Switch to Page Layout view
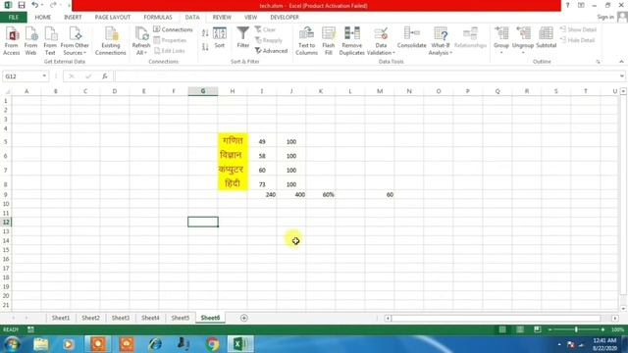This screenshot has height=353, width=628. coord(520,329)
